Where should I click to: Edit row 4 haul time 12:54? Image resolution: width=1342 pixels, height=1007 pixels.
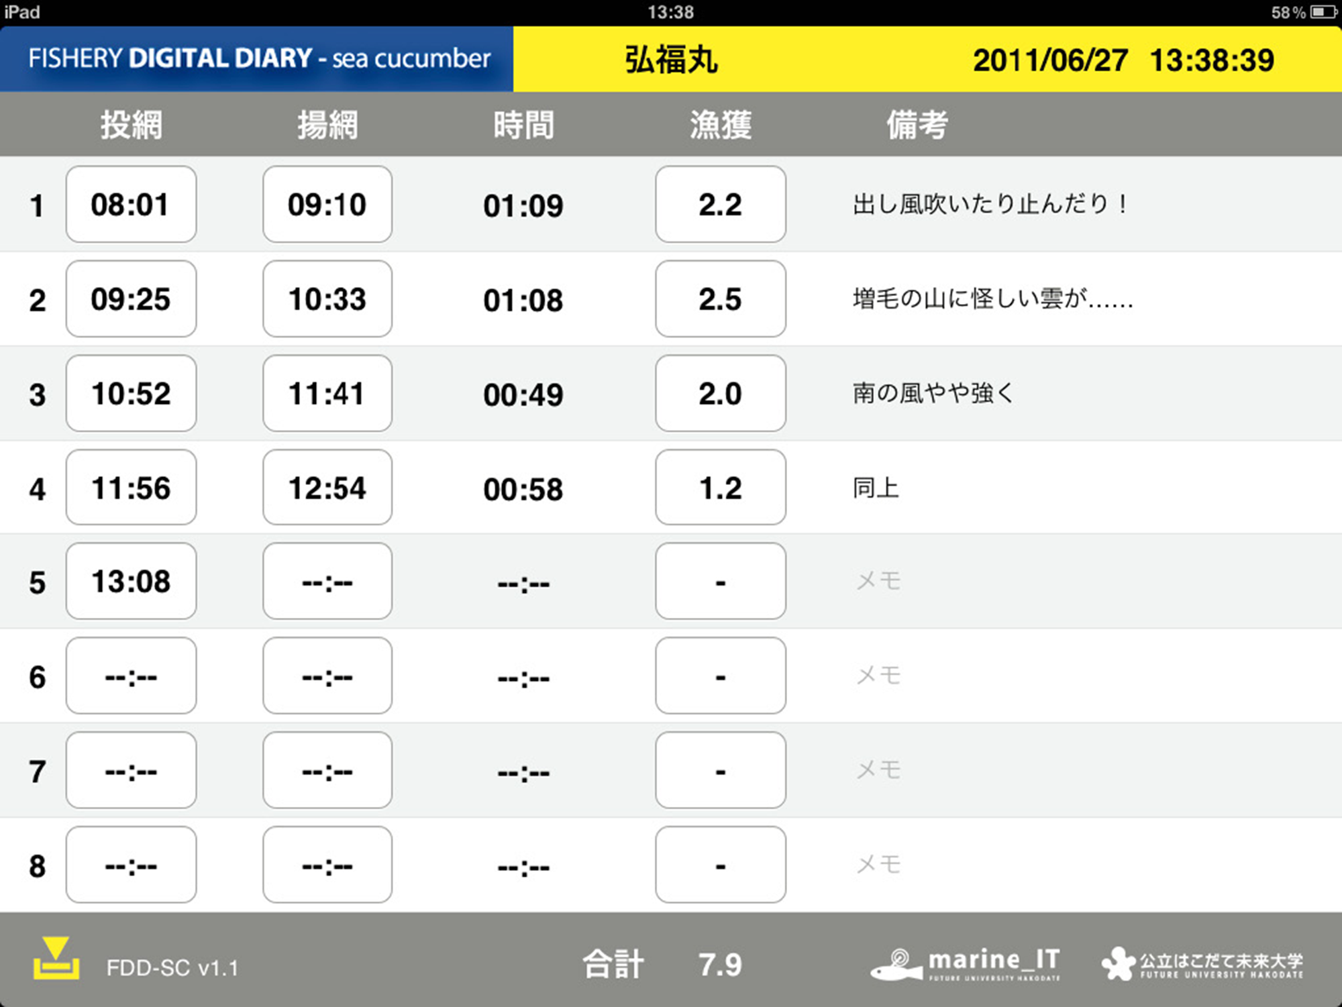[x=327, y=488]
